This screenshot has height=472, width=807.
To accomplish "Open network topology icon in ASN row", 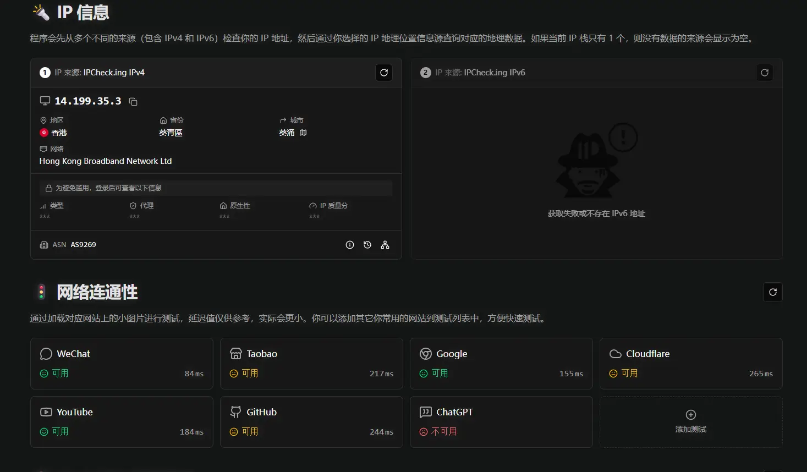I will click(x=385, y=245).
